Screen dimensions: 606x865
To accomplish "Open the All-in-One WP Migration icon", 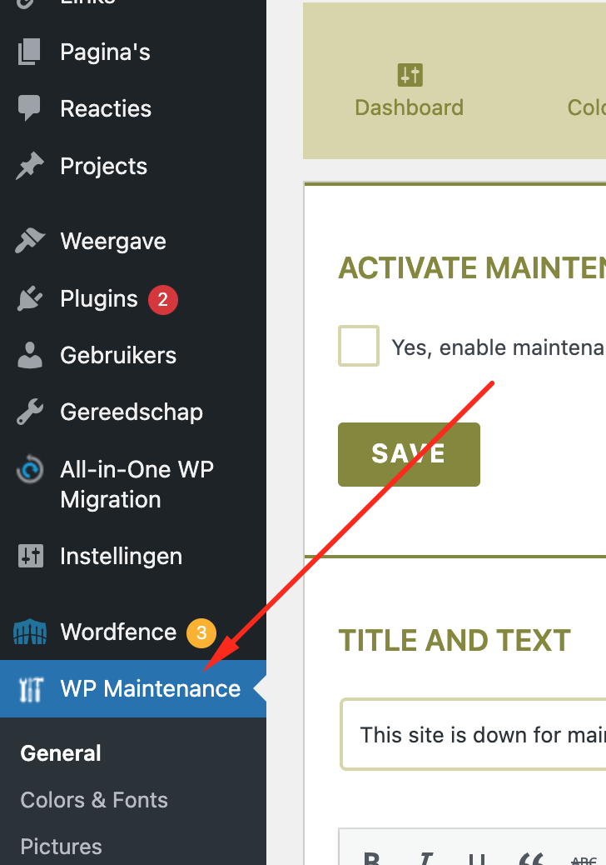I will coord(29,470).
